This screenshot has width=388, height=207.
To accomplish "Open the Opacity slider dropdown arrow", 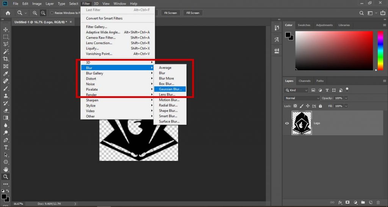I will pyautogui.click(x=346, y=98).
